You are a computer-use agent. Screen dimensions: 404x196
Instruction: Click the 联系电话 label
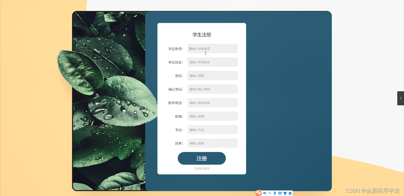pyautogui.click(x=176, y=103)
